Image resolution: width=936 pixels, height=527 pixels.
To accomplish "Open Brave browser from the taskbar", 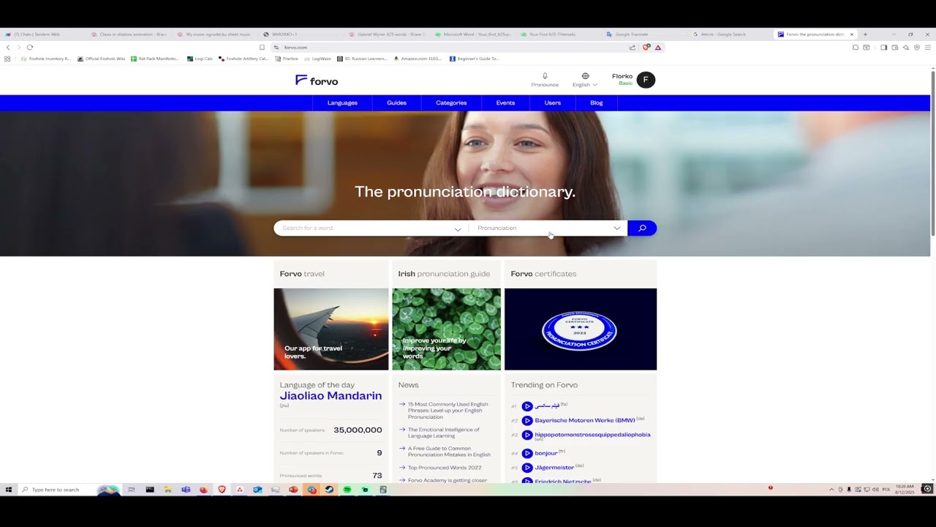I will [x=222, y=490].
